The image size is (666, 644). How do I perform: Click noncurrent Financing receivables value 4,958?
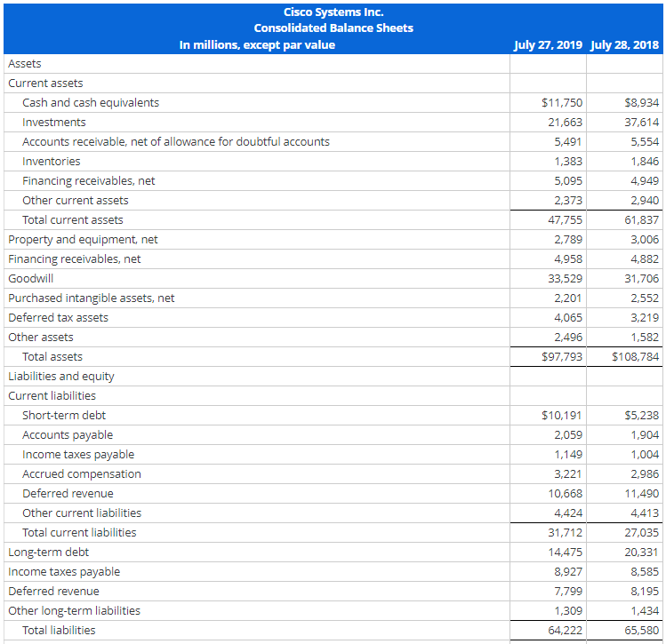pyautogui.click(x=568, y=258)
